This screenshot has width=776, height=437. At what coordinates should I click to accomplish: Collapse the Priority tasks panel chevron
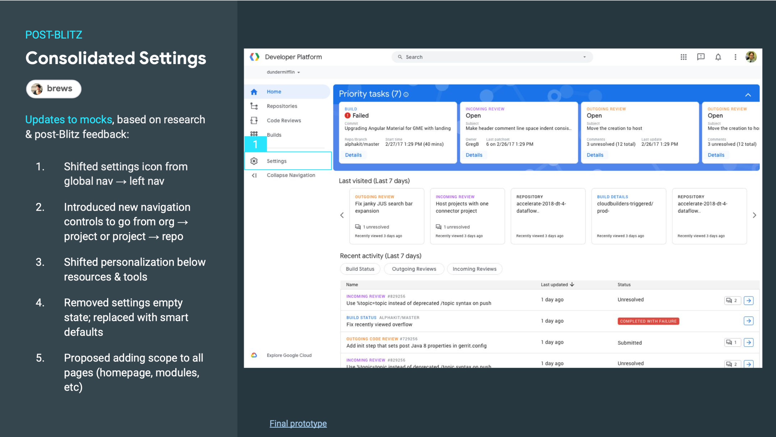pos(748,95)
